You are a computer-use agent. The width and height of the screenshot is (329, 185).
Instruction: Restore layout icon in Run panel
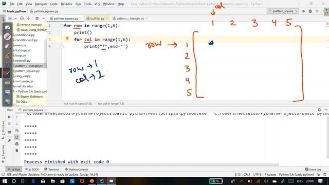point(9,132)
